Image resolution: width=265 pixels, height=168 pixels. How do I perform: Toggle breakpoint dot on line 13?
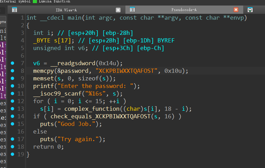[12, 109]
